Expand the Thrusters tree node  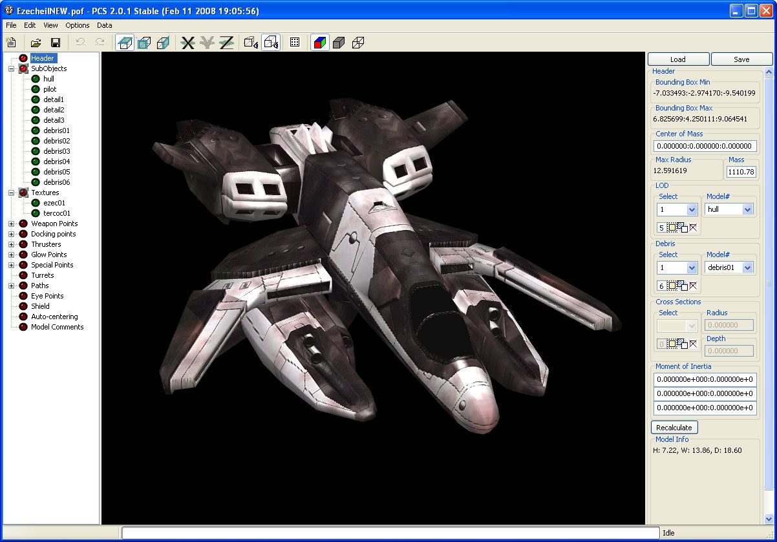[11, 244]
